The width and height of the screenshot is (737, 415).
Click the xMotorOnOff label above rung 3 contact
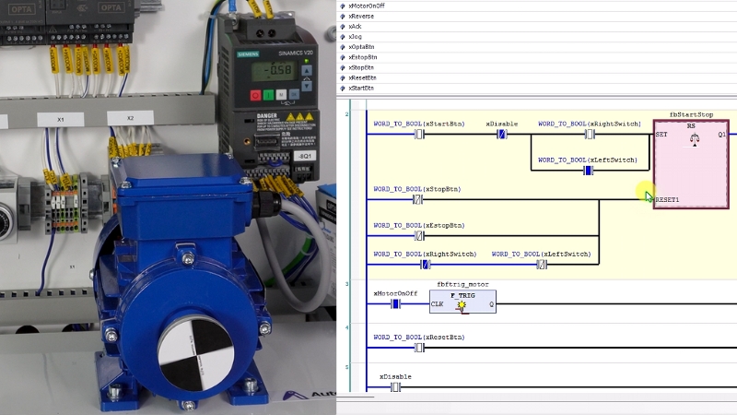395,293
